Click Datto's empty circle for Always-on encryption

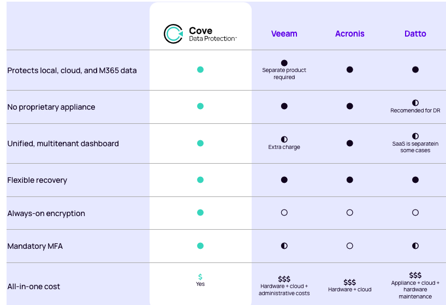pos(415,213)
